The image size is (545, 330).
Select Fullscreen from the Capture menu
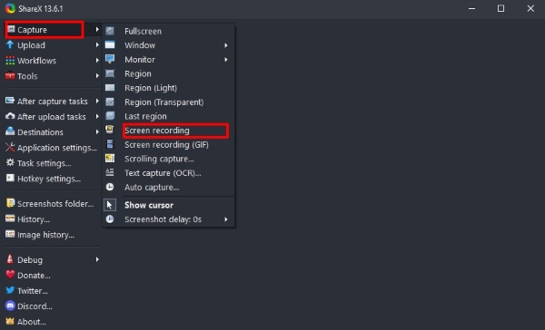coord(169,31)
